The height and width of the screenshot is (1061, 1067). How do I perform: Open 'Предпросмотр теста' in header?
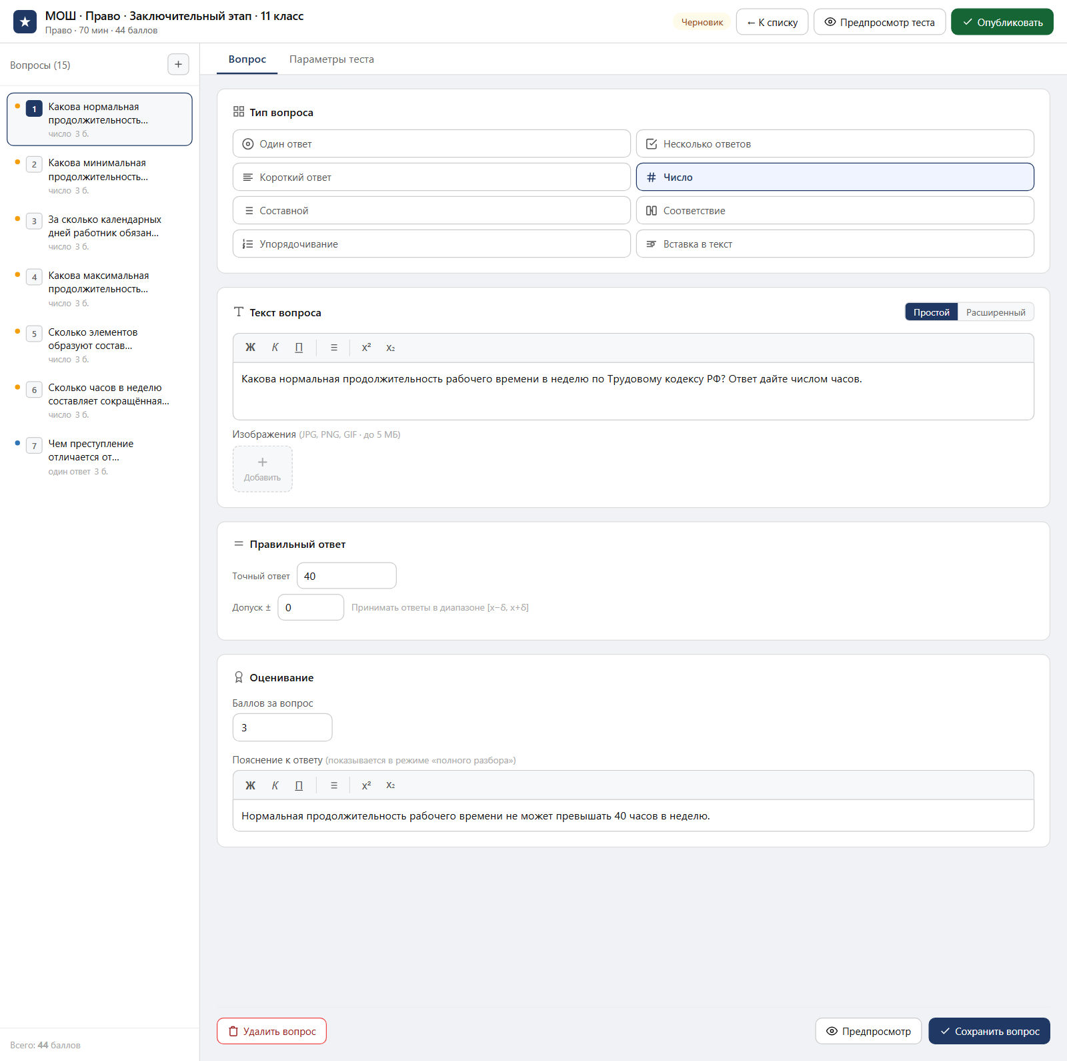(x=880, y=22)
